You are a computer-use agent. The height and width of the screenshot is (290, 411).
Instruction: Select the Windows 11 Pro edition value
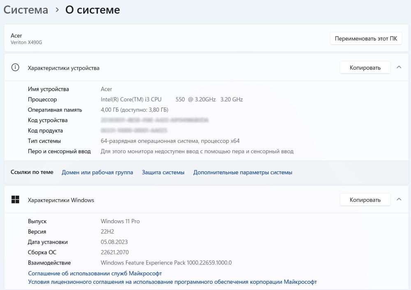click(x=120, y=221)
